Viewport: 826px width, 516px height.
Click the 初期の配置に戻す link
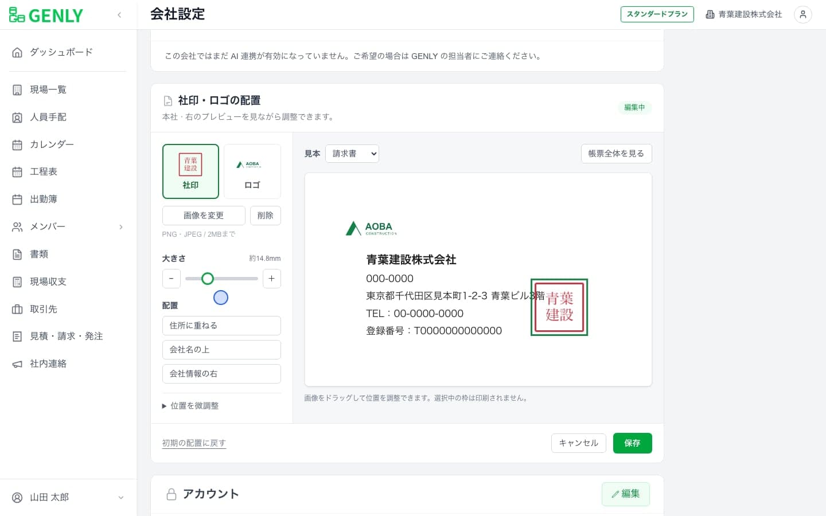pos(194,443)
